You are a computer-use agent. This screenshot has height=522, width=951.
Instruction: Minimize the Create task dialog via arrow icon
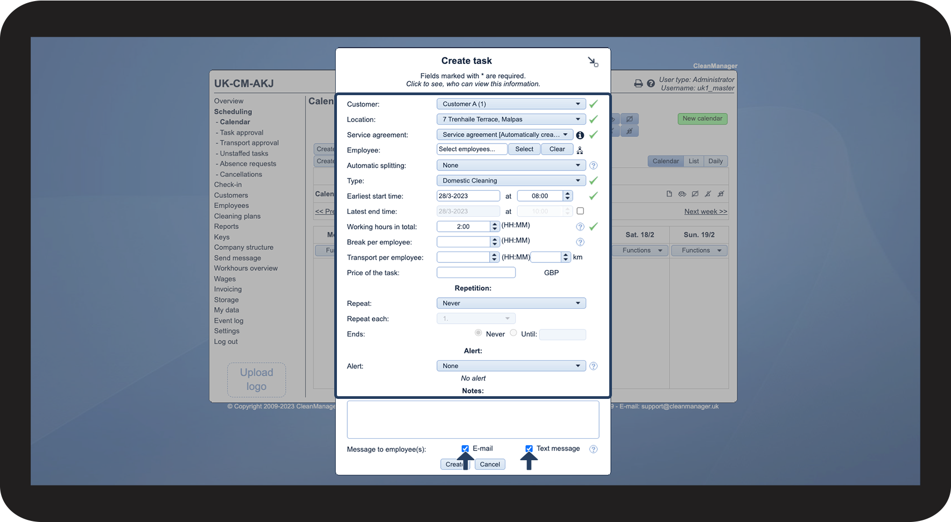(593, 62)
